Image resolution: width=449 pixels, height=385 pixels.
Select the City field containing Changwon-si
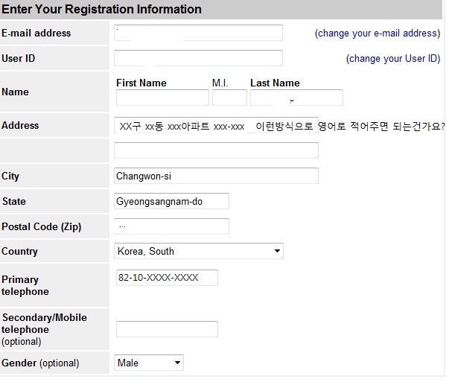click(x=216, y=176)
